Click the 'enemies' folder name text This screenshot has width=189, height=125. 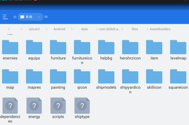(x=10, y=58)
